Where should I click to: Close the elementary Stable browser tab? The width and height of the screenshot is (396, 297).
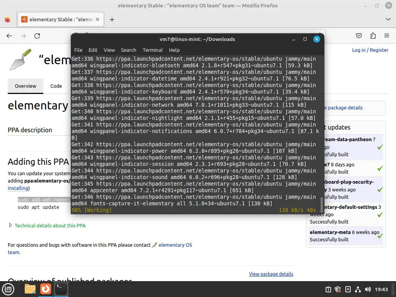[x=97, y=19]
